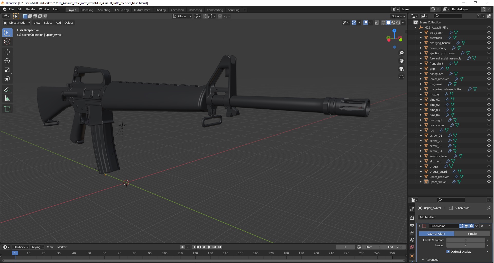Screen dimensions: 494x263
Task: Open Render properties tab
Action: [x=412, y=218]
